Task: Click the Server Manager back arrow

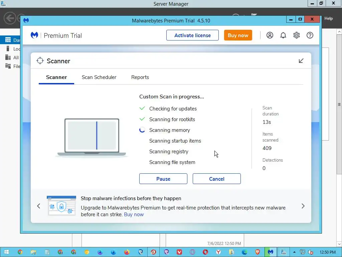Action: (10, 18)
